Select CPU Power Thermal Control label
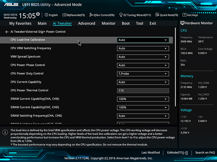 click(x=29, y=90)
